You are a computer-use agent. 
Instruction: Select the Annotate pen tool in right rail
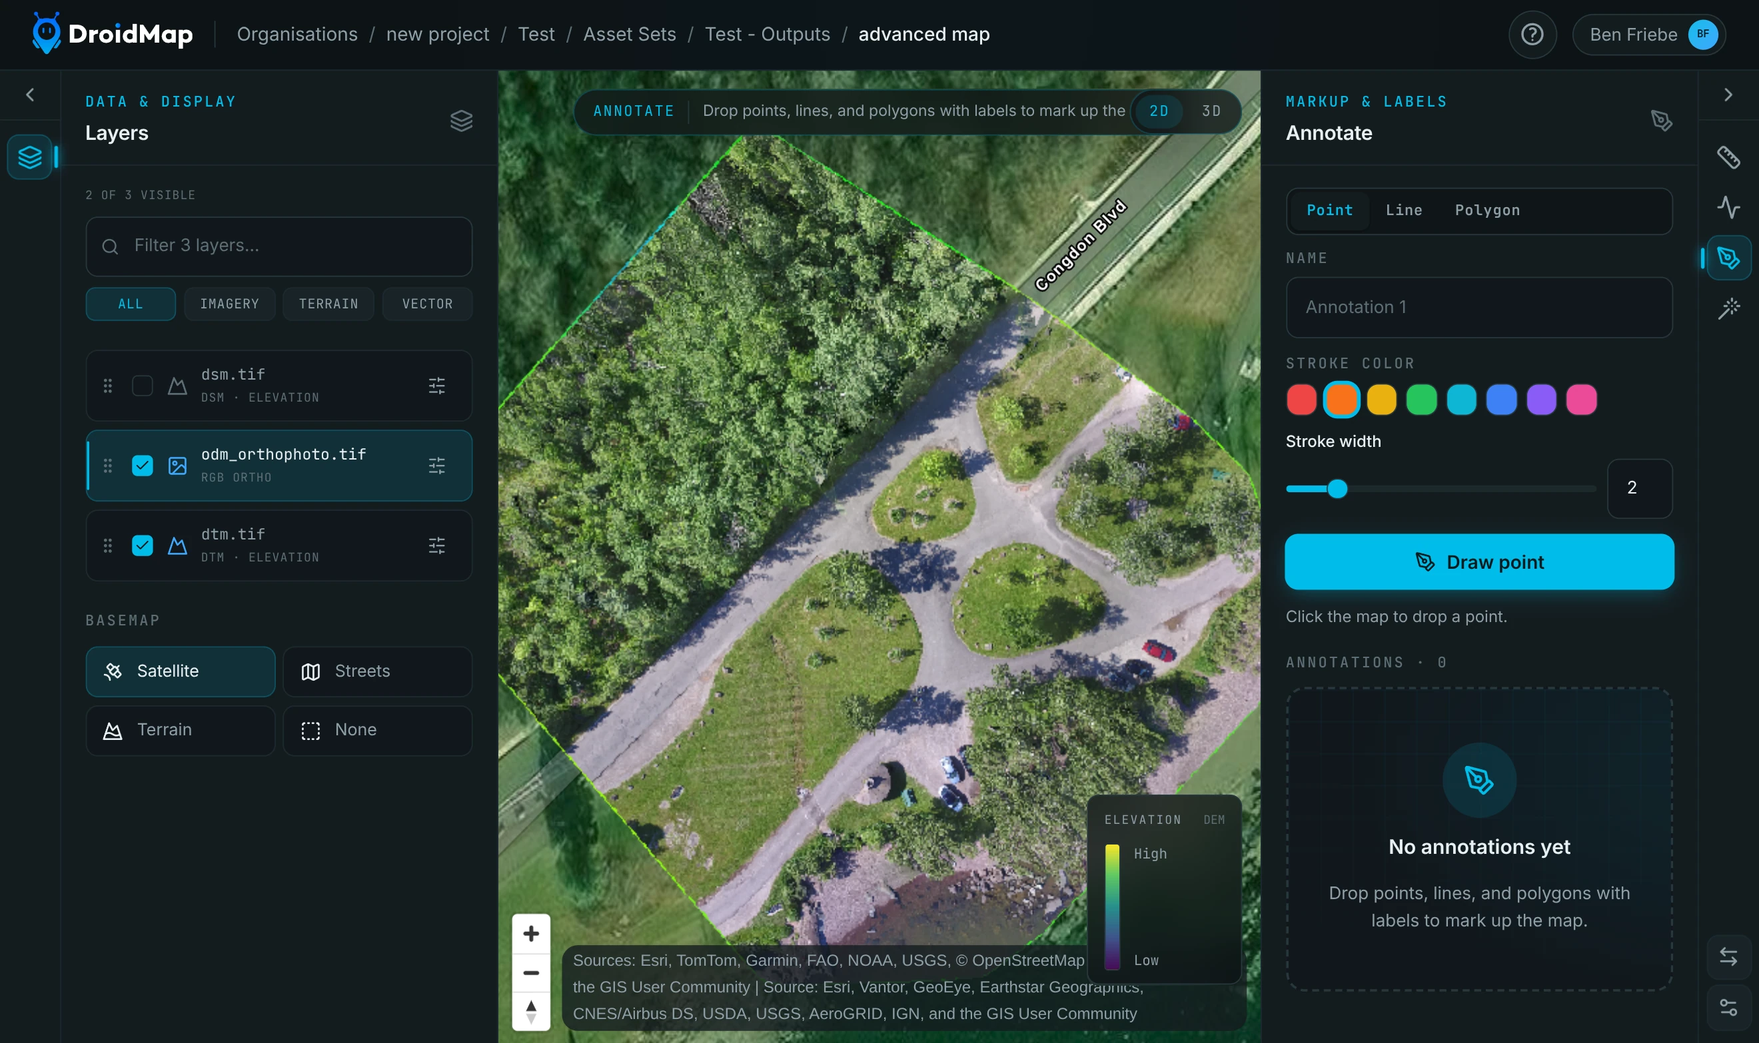(1728, 258)
